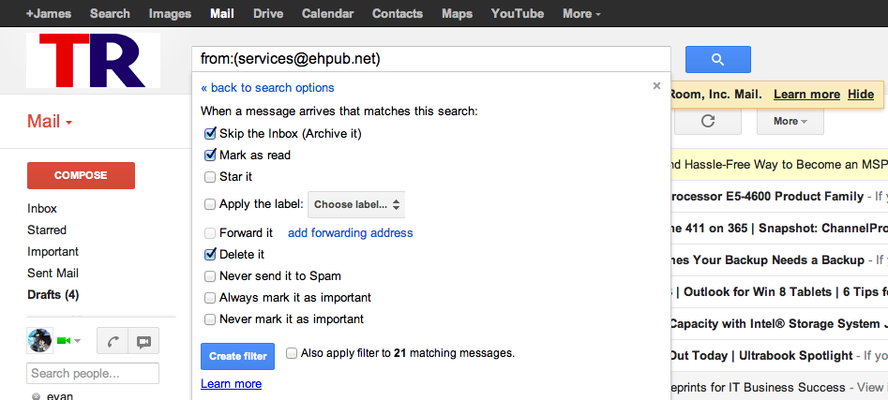The image size is (888, 400).
Task: Open YouTube in the top bar
Action: [x=518, y=13]
